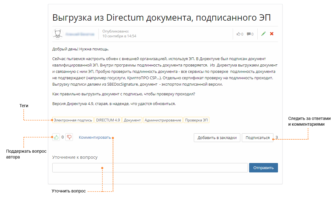Open the author's avatar picture
The image size is (336, 197).
coord(57,34)
